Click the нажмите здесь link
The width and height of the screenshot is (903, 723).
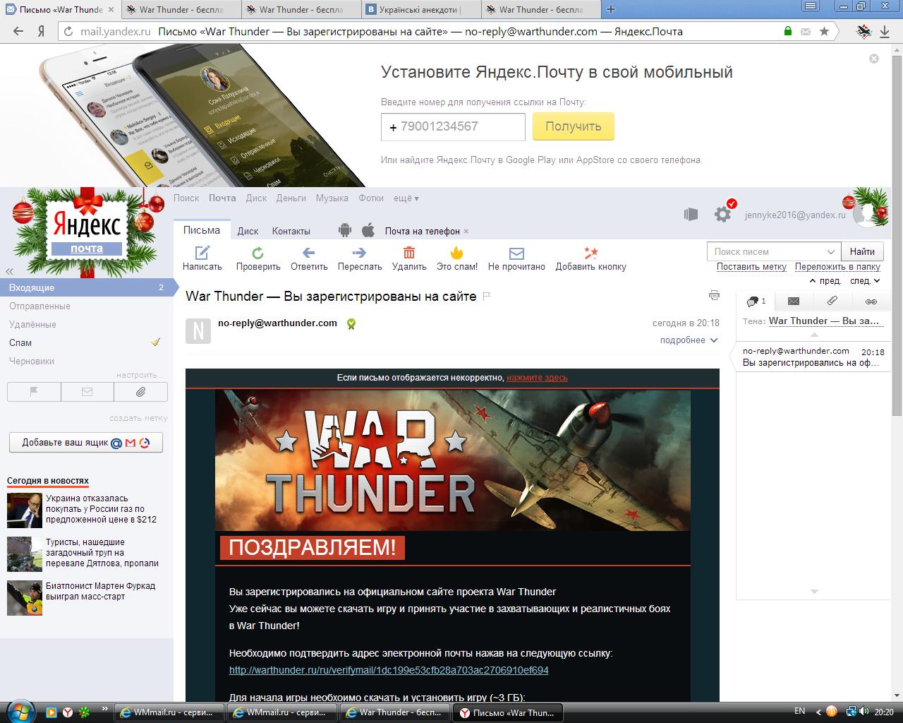pos(537,378)
